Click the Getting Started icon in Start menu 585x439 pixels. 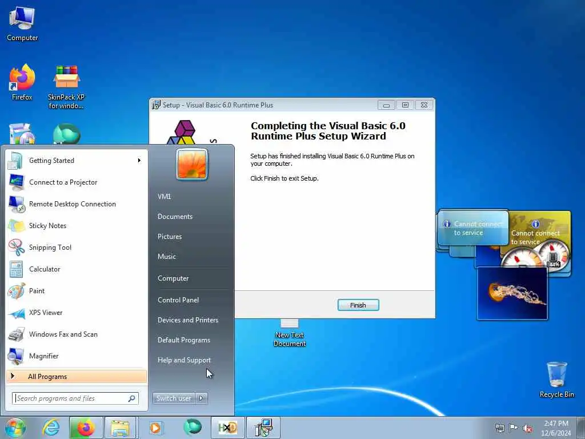pos(15,161)
